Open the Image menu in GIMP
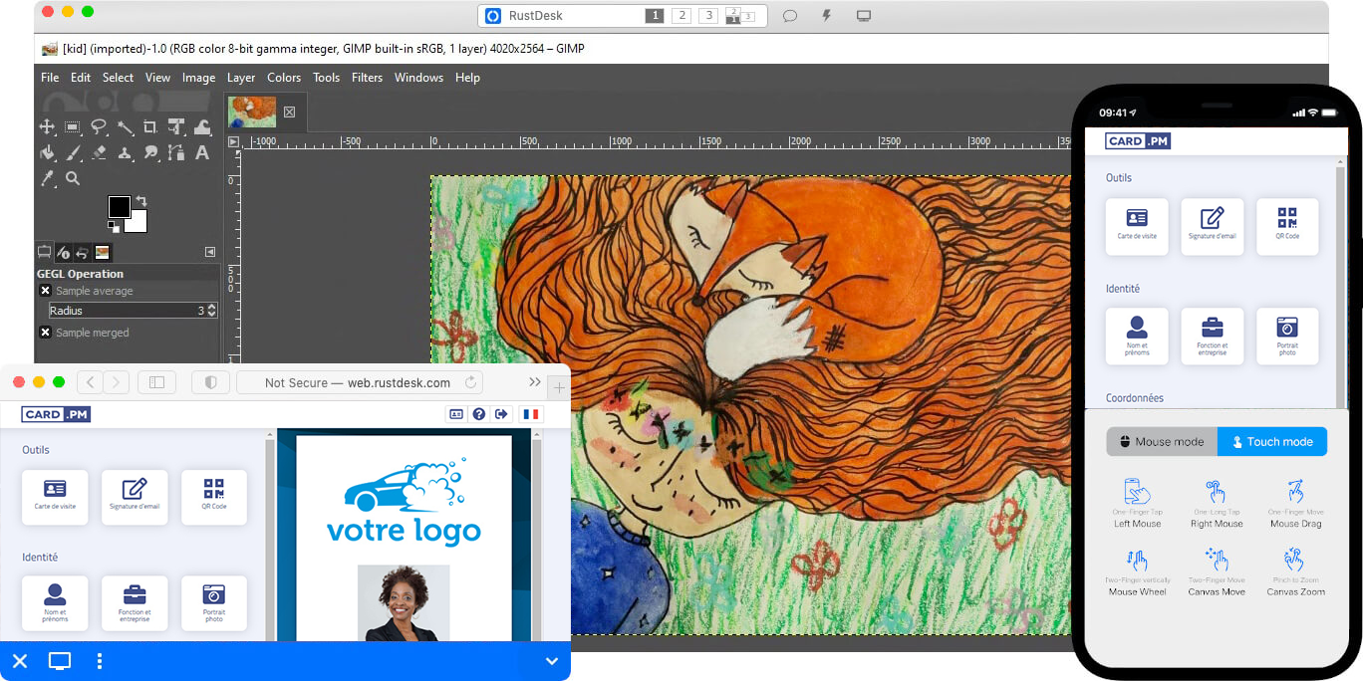Image resolution: width=1363 pixels, height=681 pixels. click(198, 78)
